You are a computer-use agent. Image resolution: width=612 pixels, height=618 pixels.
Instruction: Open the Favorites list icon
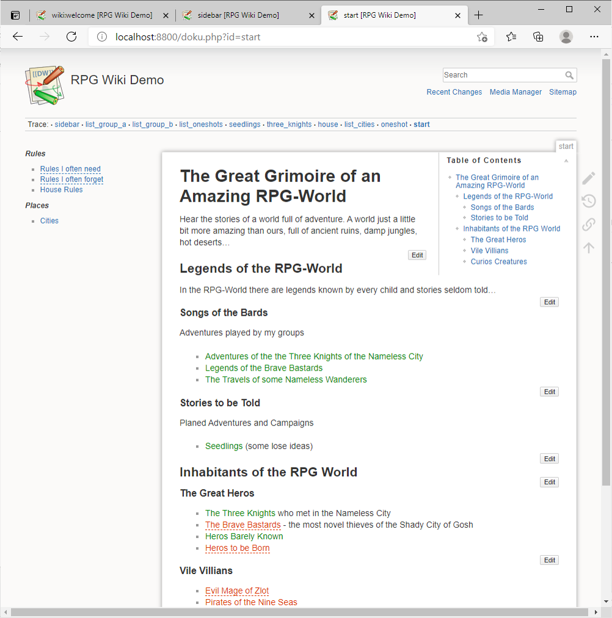(x=511, y=37)
